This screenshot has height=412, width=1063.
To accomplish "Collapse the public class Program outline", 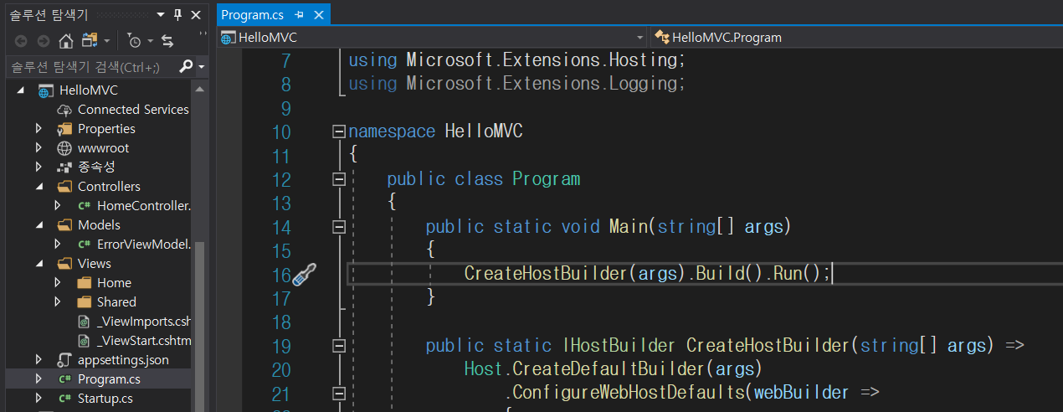I will (x=339, y=179).
